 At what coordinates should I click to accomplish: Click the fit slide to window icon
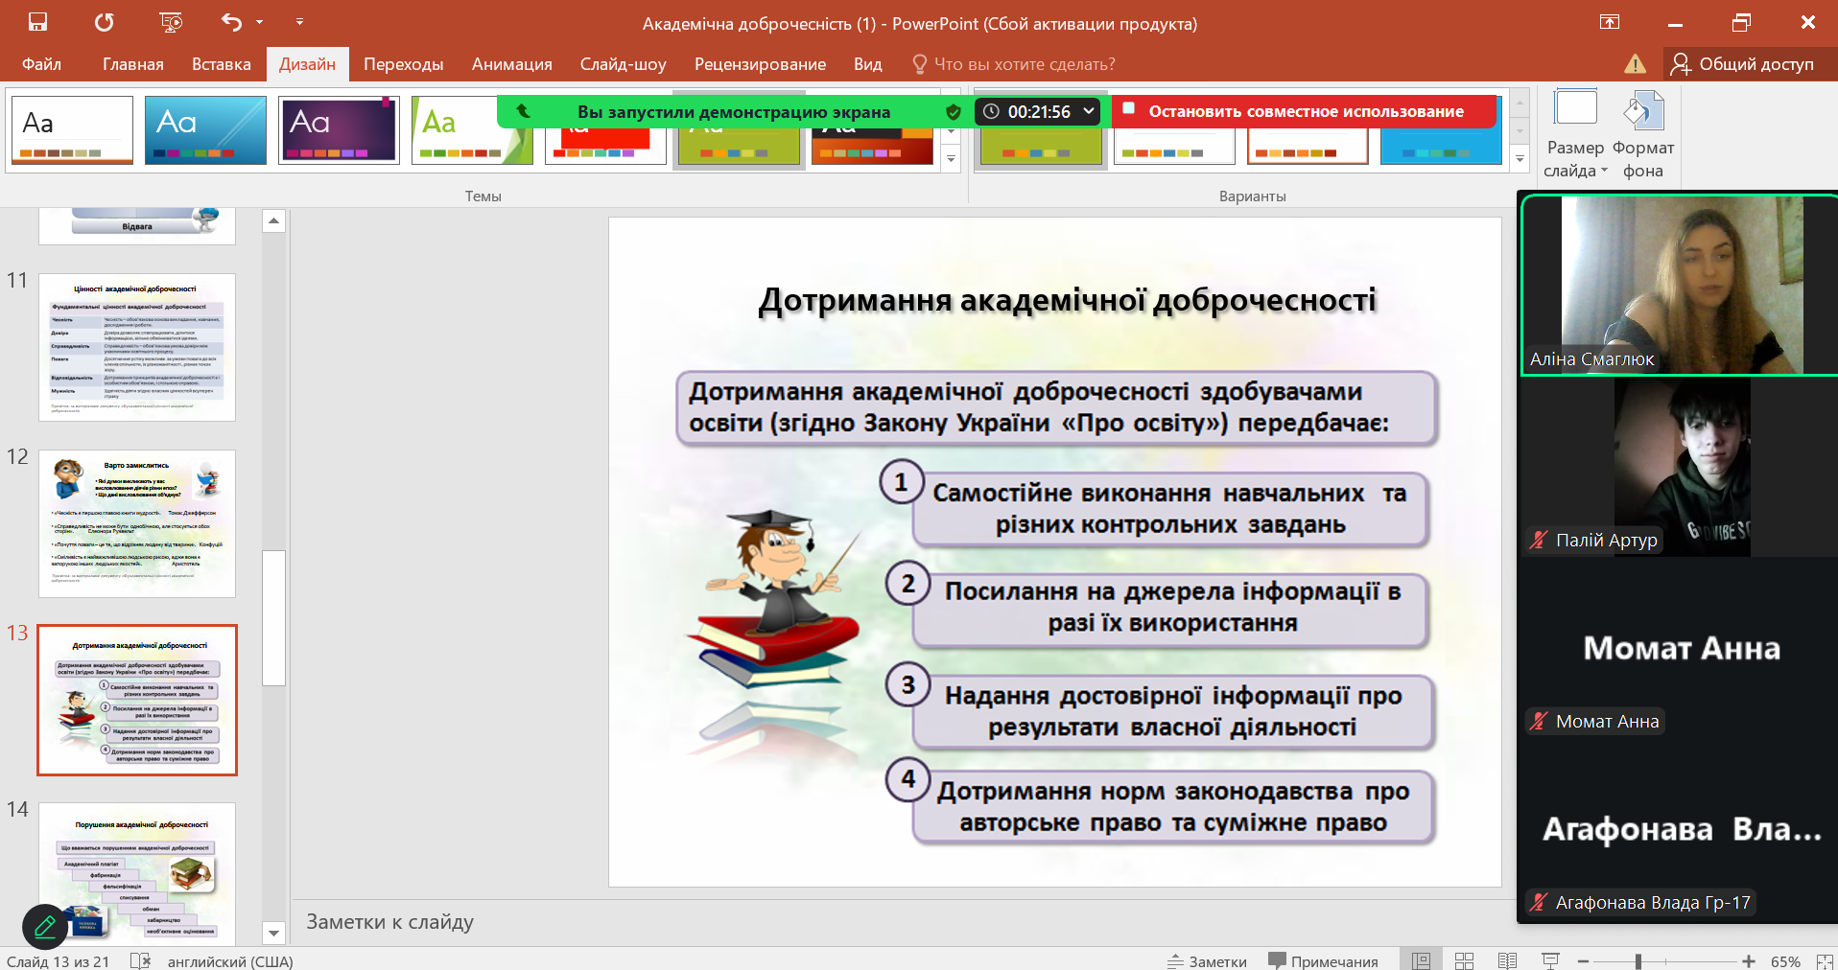click(x=1820, y=960)
